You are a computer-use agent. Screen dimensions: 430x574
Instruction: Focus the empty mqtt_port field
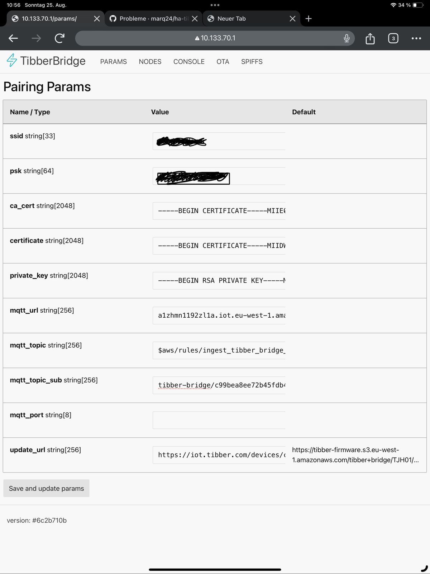point(219,420)
